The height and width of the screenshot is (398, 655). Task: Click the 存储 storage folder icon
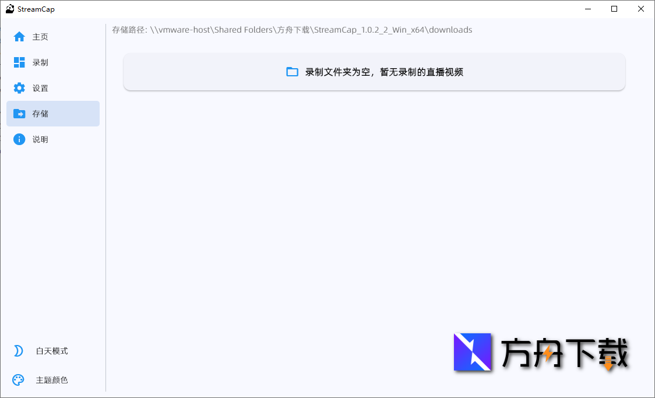pyautogui.click(x=18, y=113)
